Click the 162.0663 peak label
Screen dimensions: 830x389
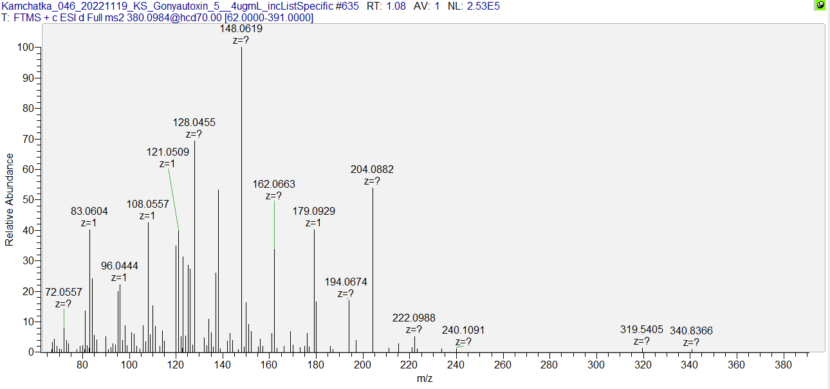pyautogui.click(x=273, y=185)
